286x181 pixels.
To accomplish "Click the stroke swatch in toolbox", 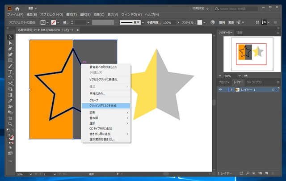I will (11, 138).
